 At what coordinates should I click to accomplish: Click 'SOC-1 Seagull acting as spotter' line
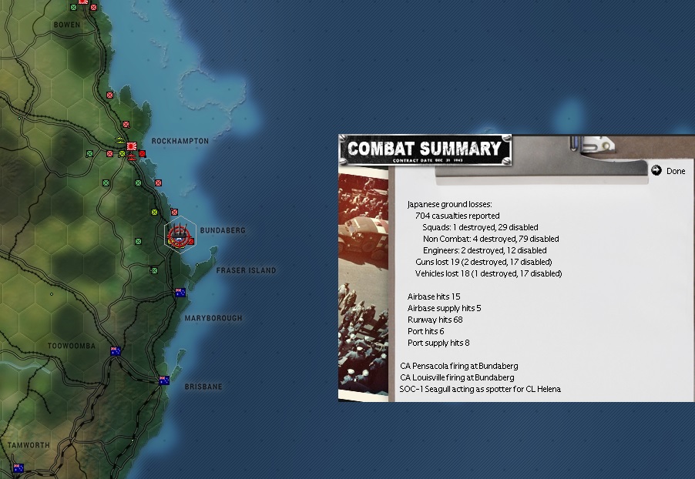[480, 389]
